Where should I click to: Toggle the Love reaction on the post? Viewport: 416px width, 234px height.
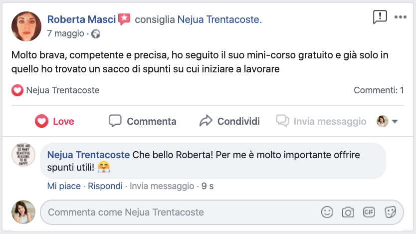click(54, 121)
